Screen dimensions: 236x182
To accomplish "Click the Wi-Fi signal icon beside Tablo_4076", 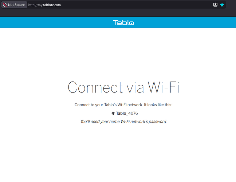I will coord(113,114).
